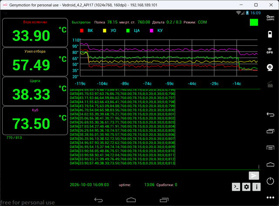Click the -119c time axis label
This screenshot has height=206, width=279.
[80, 84]
